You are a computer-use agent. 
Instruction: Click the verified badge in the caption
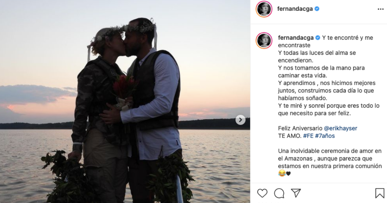pos(318,37)
